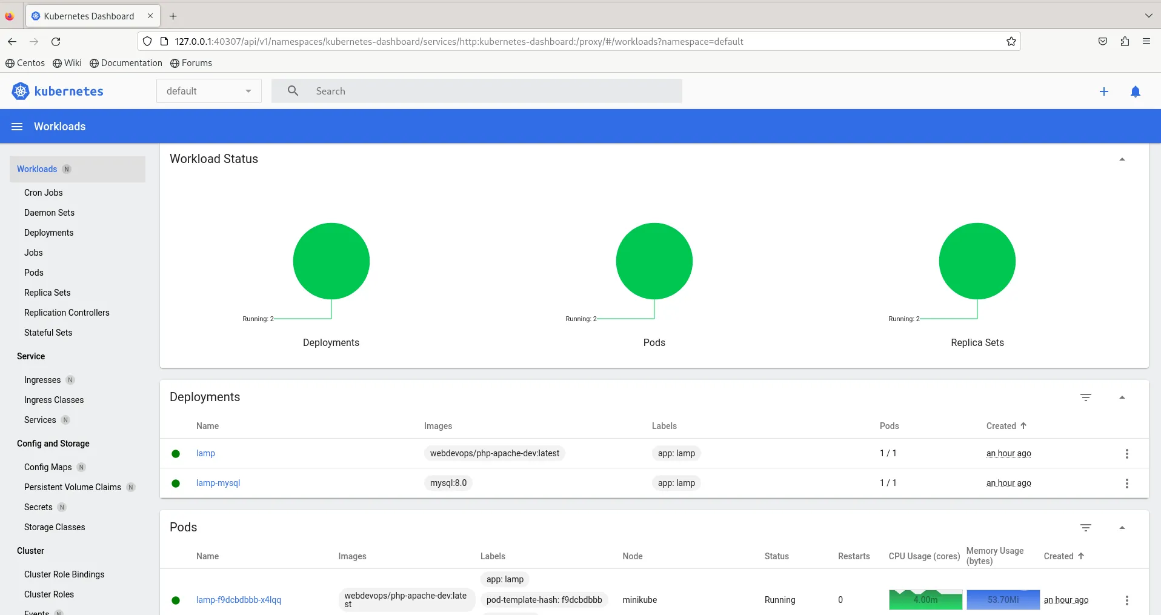Open Persistent Volume Claims
The height and width of the screenshot is (615, 1161).
(x=73, y=487)
